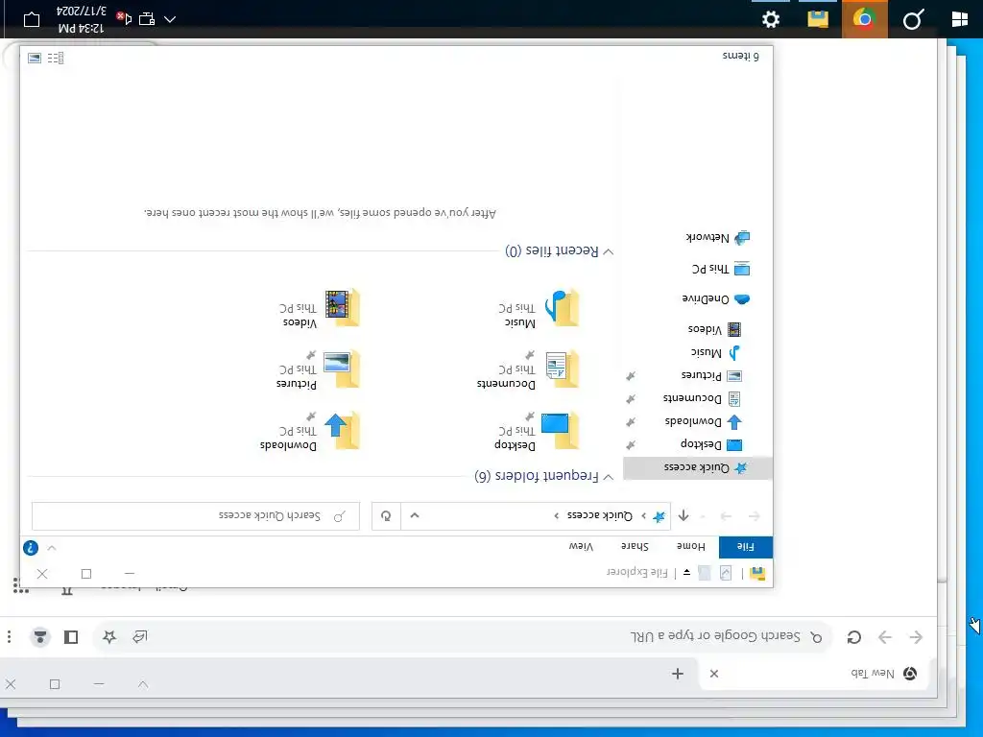Click the taskbar clock showing 12:34 PM
983x737 pixels.
pyautogui.click(x=81, y=19)
